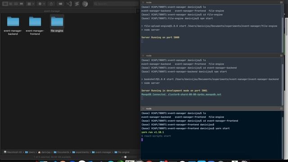Click the bookshelf@1.0.0 start path line
Image resolution: width=288 pixels, height=162 pixels.
210,79
